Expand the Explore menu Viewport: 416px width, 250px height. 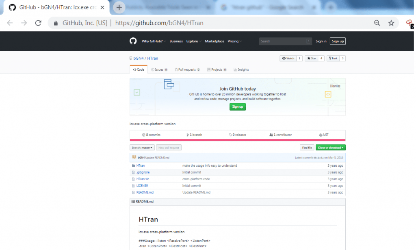(x=194, y=41)
